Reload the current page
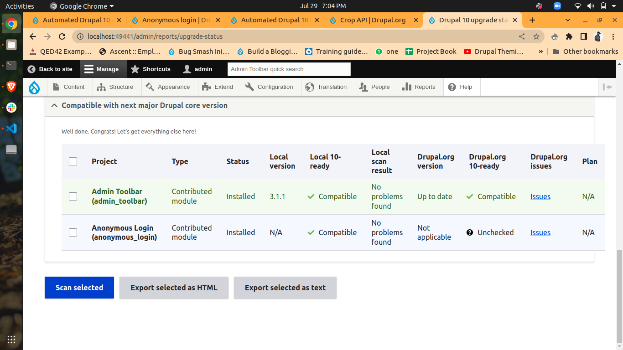The height and width of the screenshot is (350, 623). tap(62, 36)
